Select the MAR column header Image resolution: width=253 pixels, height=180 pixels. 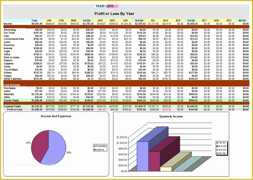coord(74,21)
